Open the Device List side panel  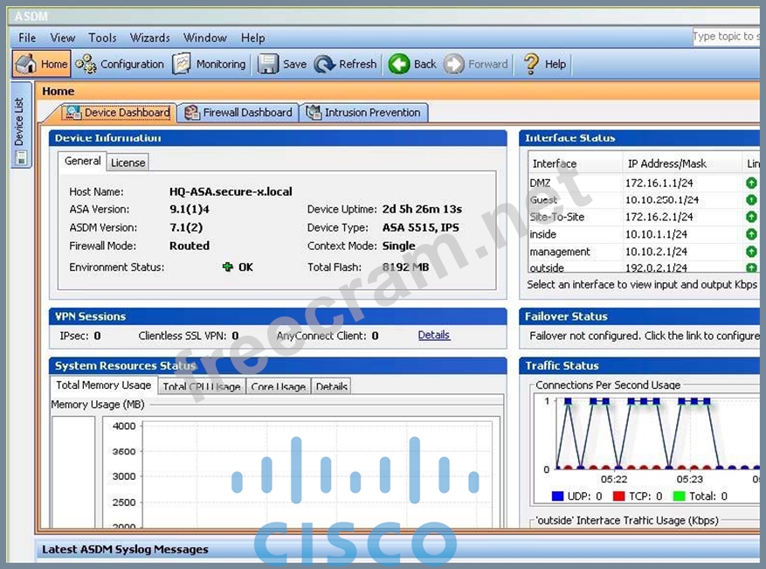click(20, 122)
